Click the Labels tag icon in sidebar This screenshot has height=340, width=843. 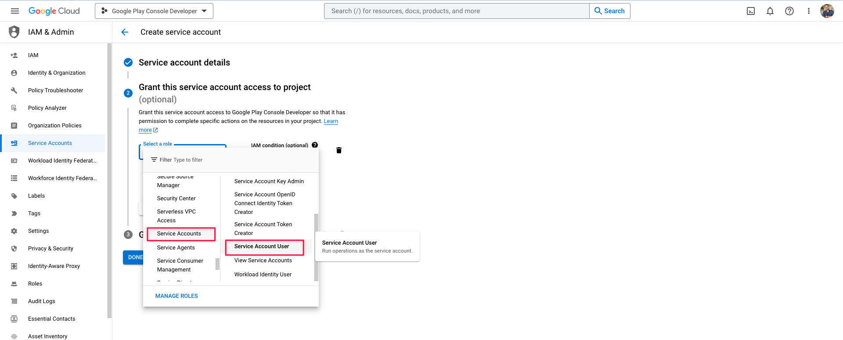14,196
